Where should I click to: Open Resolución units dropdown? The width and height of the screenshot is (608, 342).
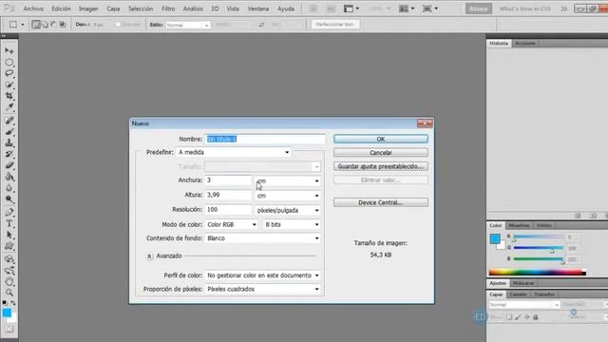[288, 210]
